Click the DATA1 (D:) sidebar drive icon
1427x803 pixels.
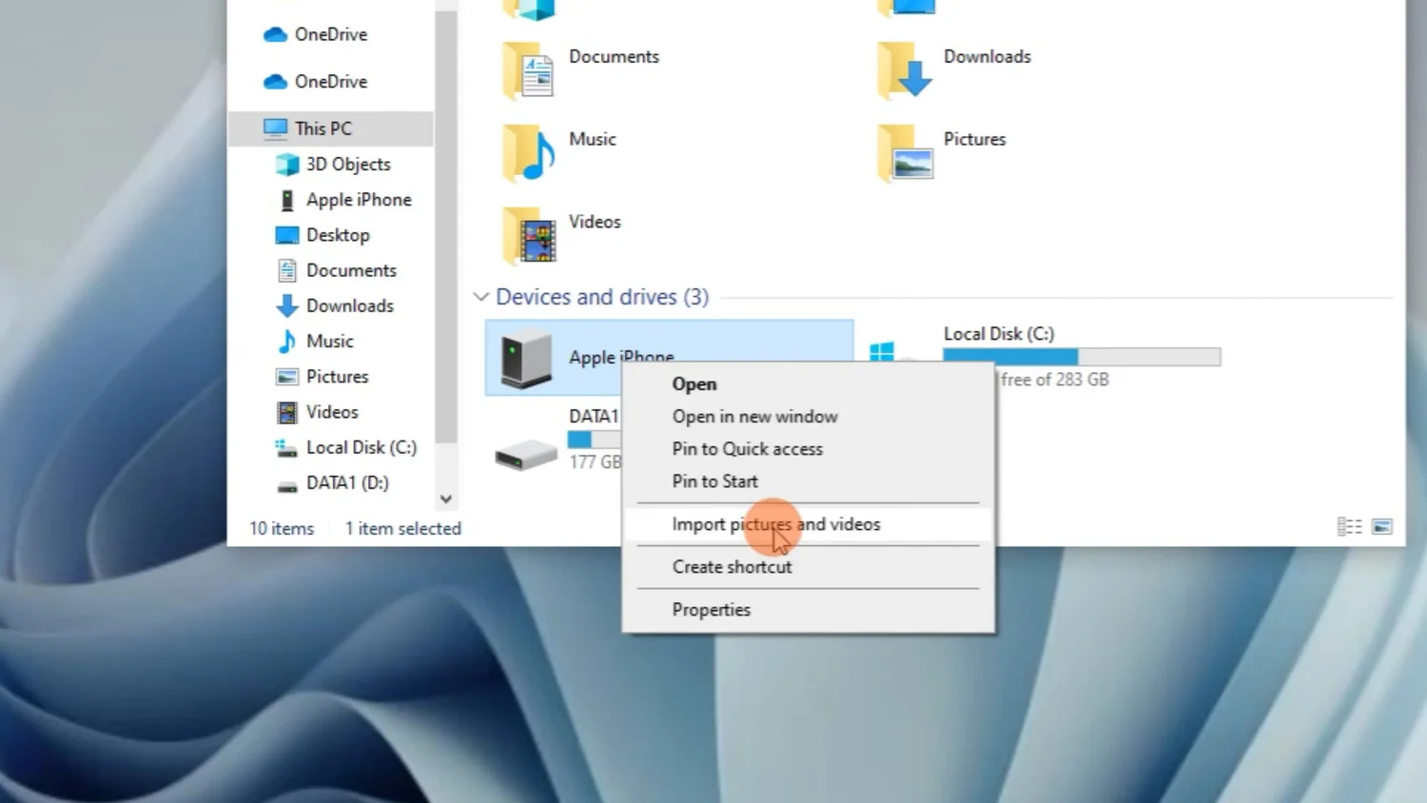tap(287, 486)
